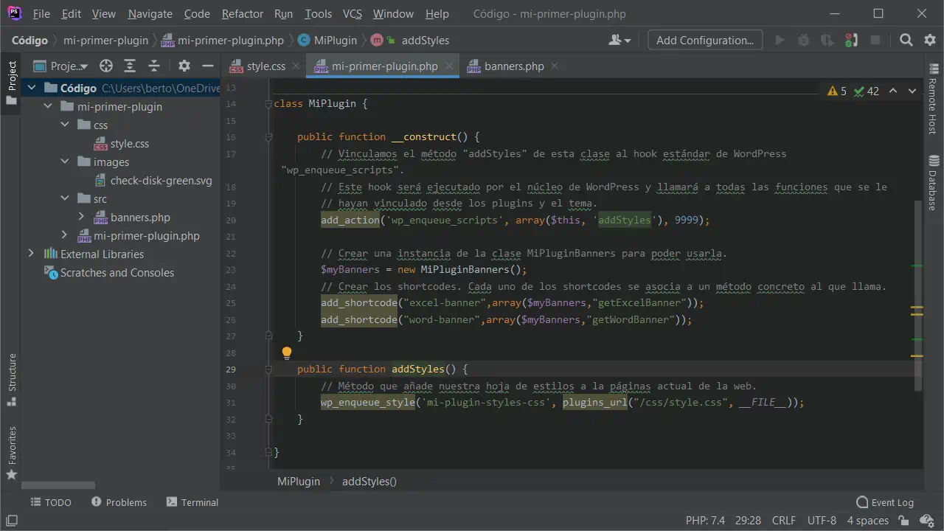Click the Stop square icon
The width and height of the screenshot is (944, 531).
coord(875,40)
